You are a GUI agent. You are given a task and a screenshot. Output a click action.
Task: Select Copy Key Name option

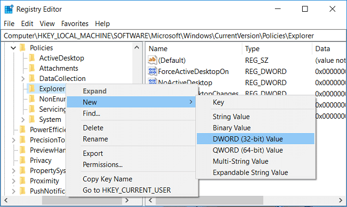(x=131, y=179)
